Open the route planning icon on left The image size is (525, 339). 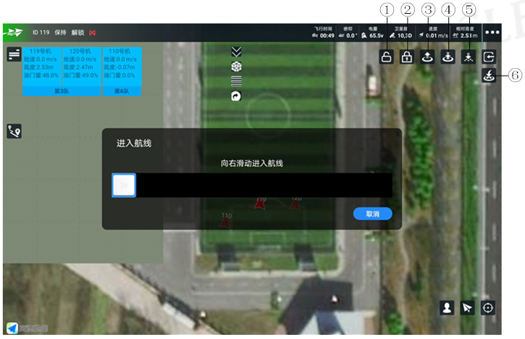tap(14, 131)
